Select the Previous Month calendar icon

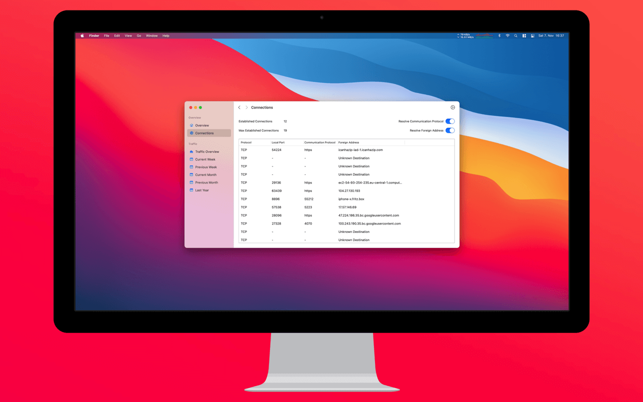coord(191,182)
